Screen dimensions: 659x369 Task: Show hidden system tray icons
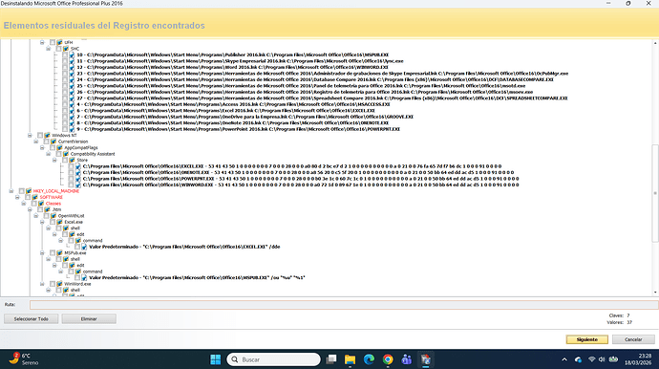(x=564, y=359)
